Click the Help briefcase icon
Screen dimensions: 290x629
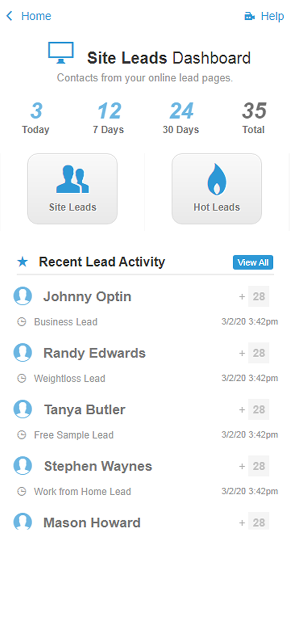pos(249,16)
